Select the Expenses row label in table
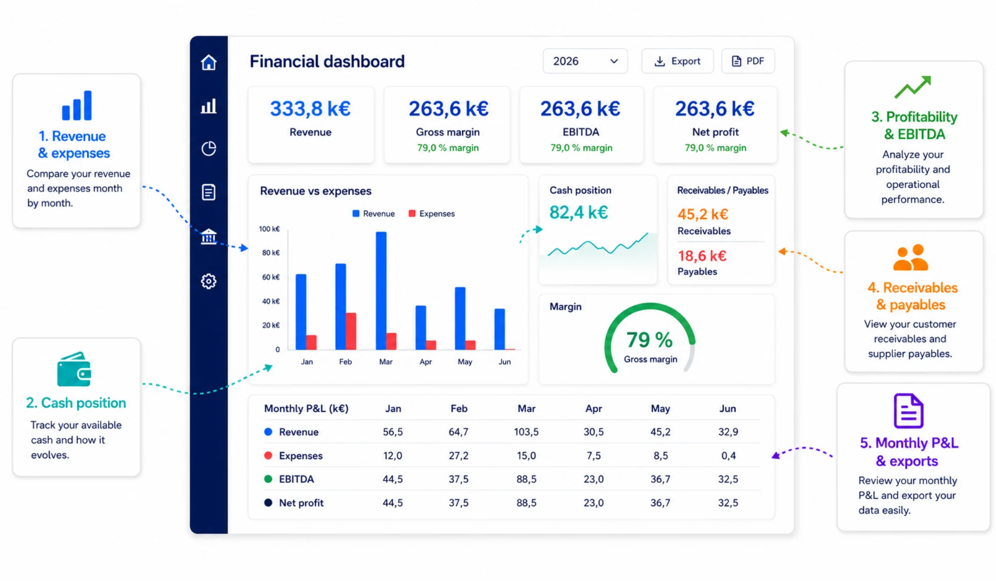The image size is (996, 581). (301, 456)
